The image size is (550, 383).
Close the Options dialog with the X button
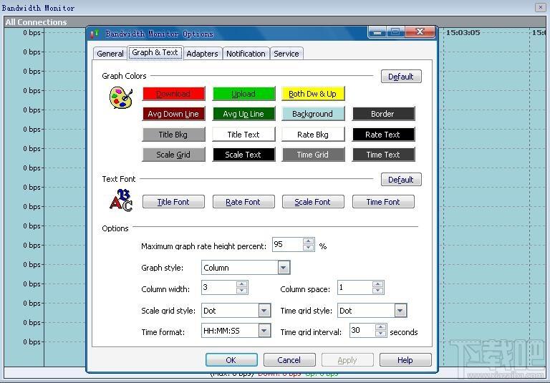(x=420, y=32)
